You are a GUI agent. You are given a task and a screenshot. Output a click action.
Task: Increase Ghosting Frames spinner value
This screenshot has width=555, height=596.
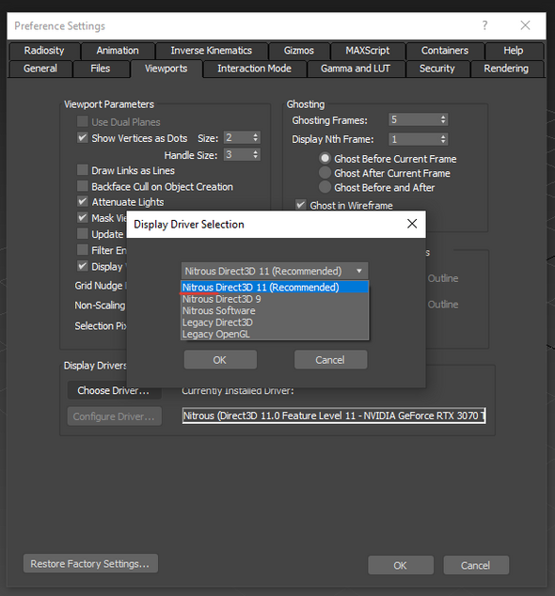[443, 118]
